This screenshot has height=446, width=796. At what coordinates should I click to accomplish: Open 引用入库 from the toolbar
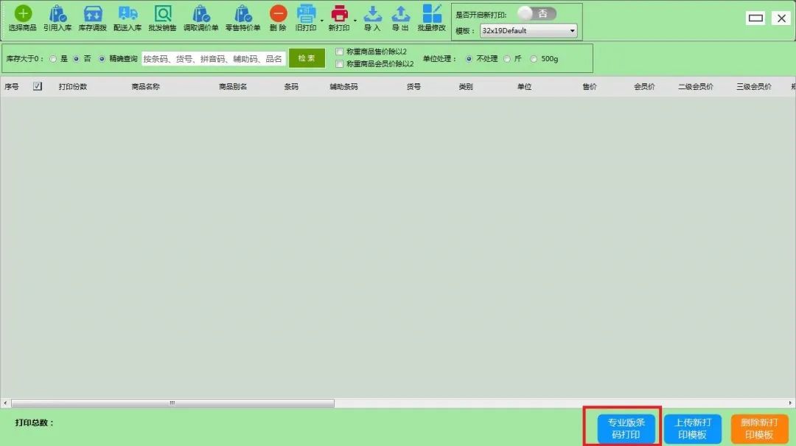pos(57,14)
